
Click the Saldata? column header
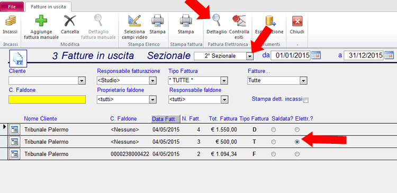[x=282, y=118]
